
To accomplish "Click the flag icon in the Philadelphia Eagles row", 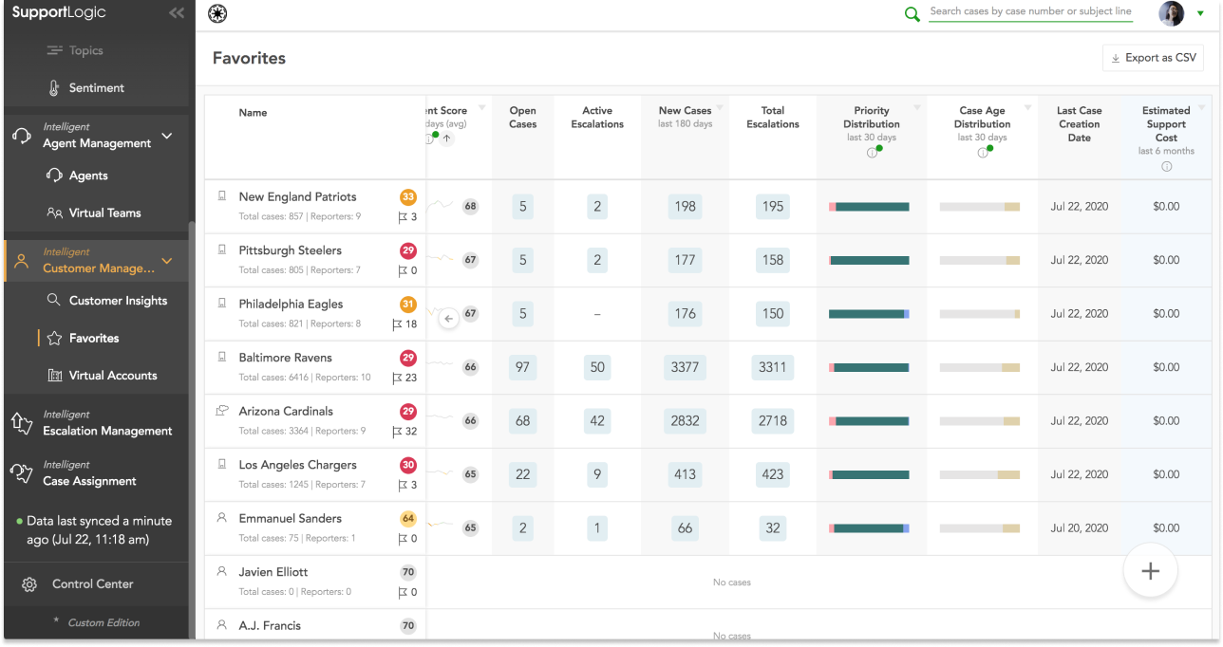I will click(397, 324).
